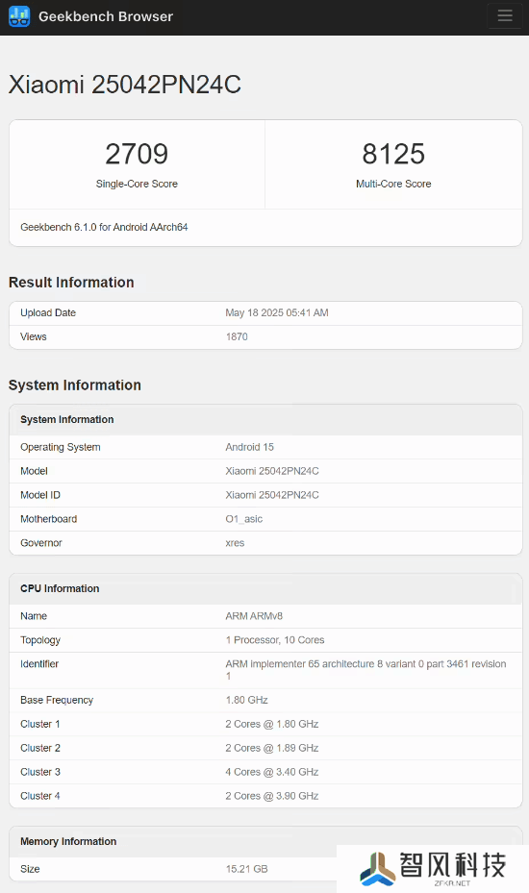Click the Geekbench 6.1.0 for Android text
This screenshot has width=529, height=893.
(104, 227)
